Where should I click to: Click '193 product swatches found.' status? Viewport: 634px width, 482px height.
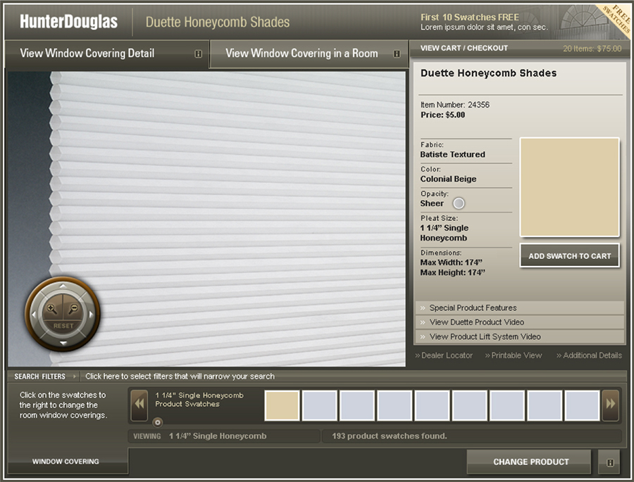pyautogui.click(x=390, y=436)
